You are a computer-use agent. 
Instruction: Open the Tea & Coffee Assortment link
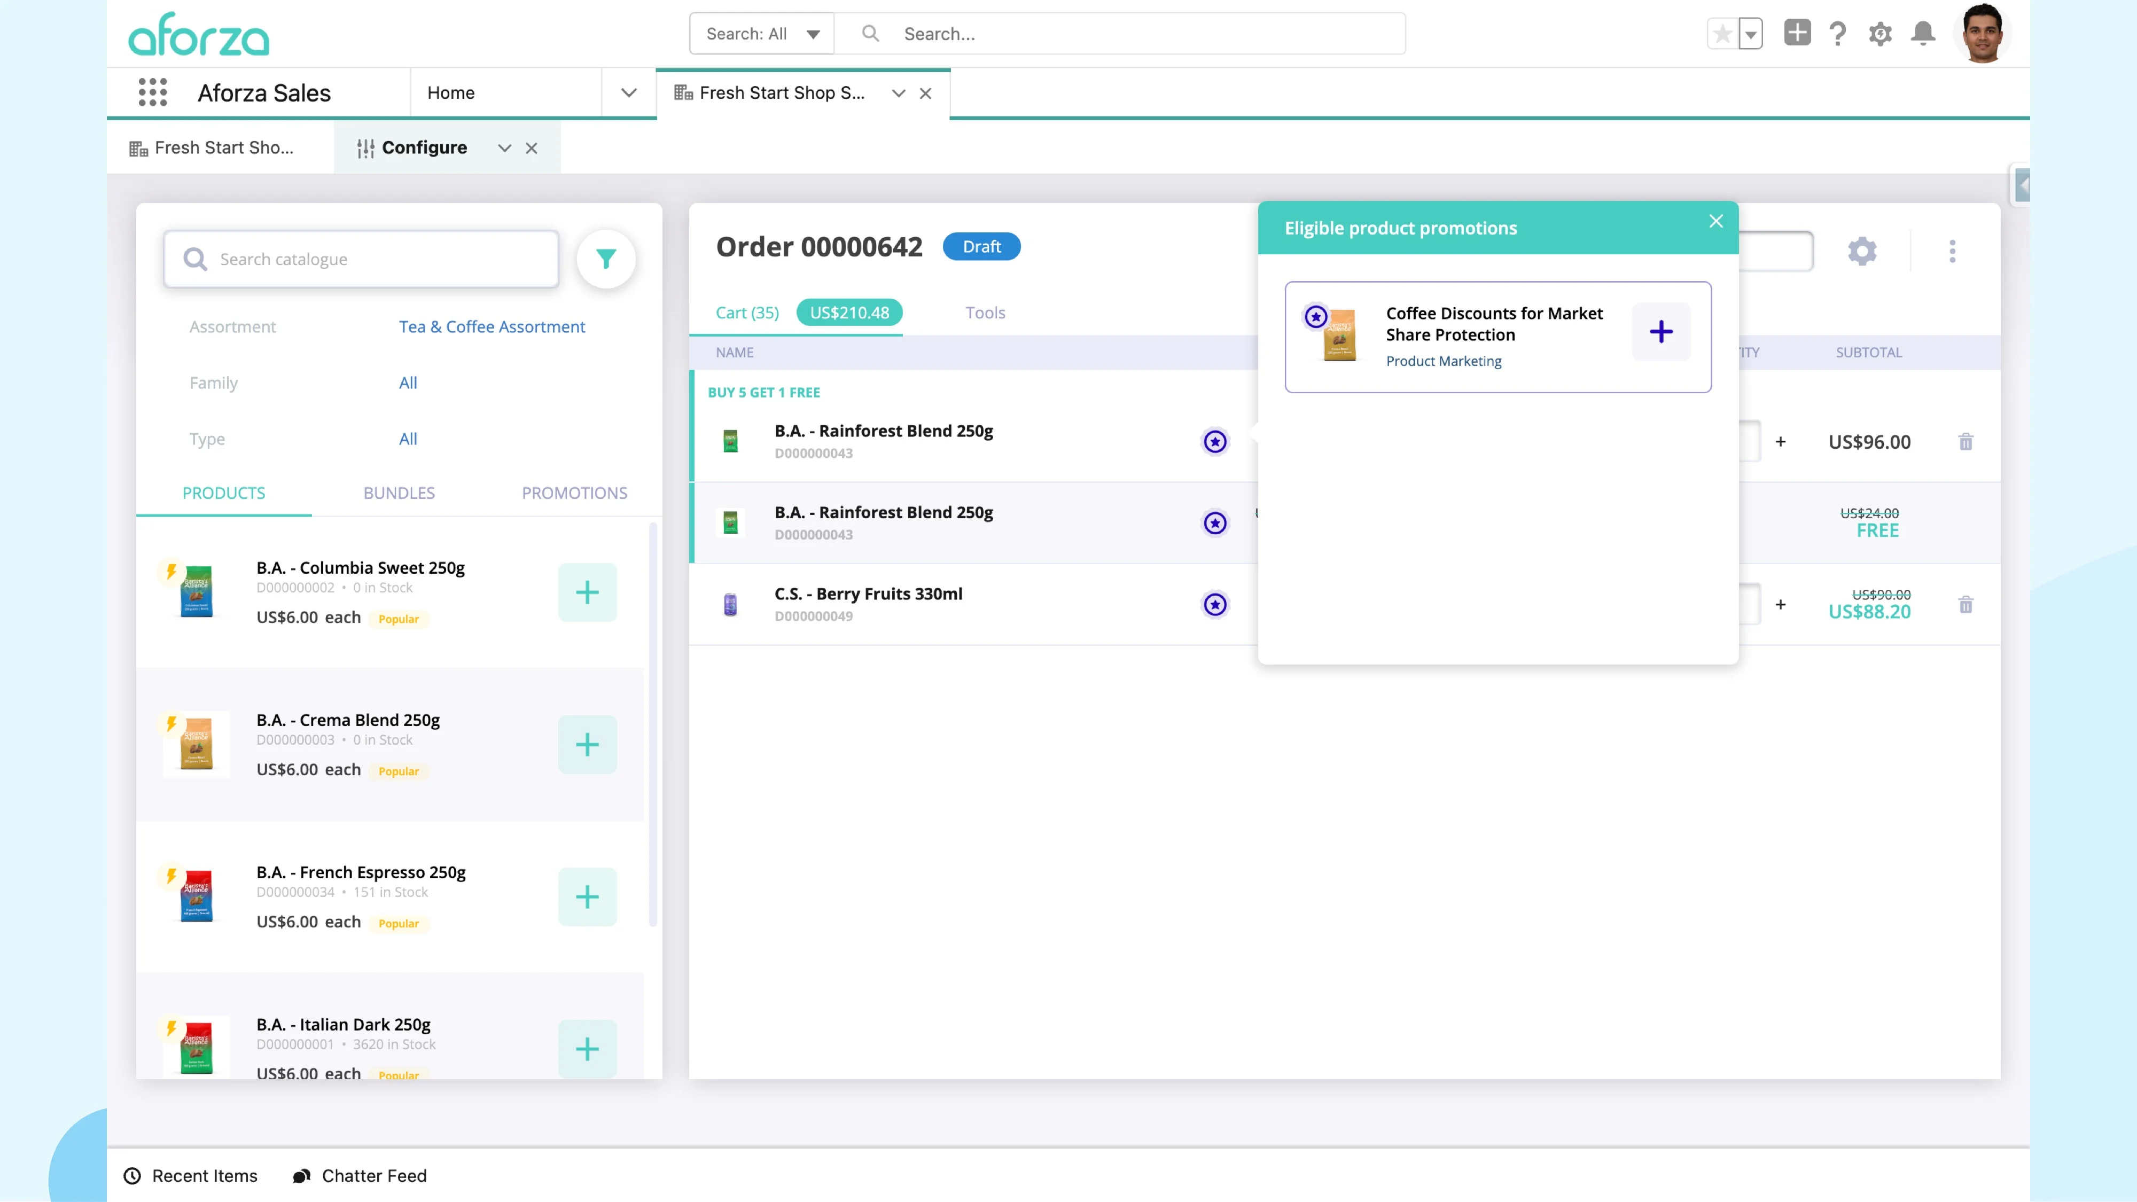pos(492,327)
